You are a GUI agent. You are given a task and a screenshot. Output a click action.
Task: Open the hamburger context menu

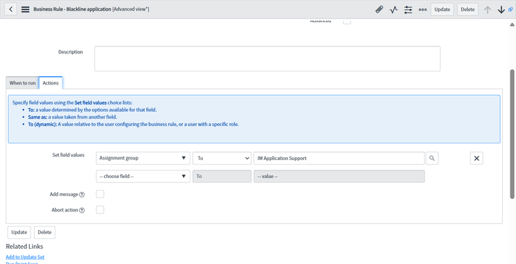[x=26, y=9]
